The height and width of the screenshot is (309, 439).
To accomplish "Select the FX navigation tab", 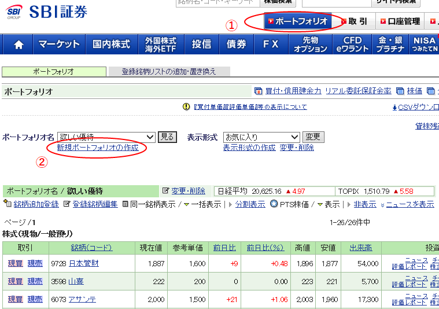I will [271, 44].
